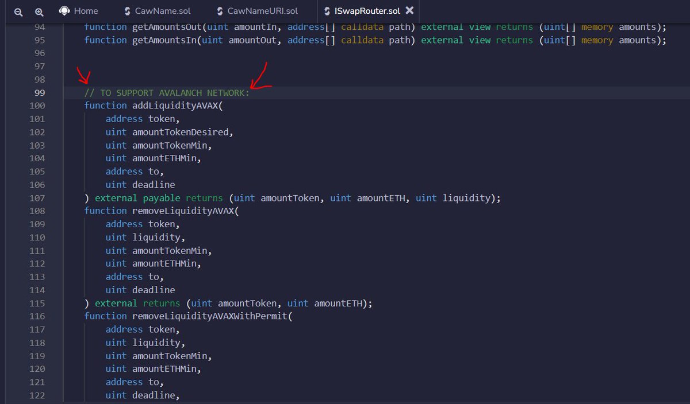Click 'memory amounts' on line 95

click(619, 40)
